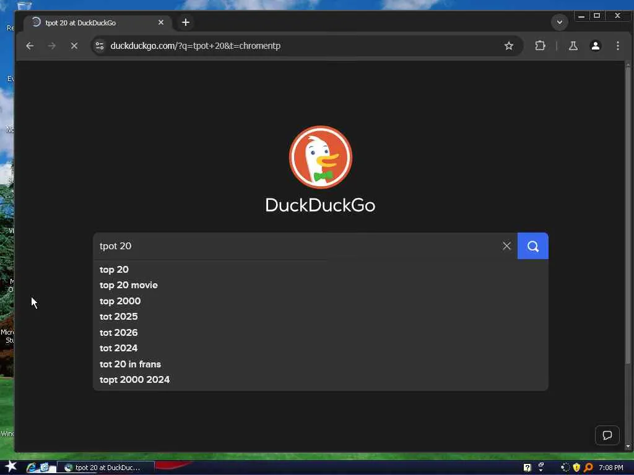The image size is (634, 475).
Task: Click the 'tpot 20' search field
Action: coord(297,246)
